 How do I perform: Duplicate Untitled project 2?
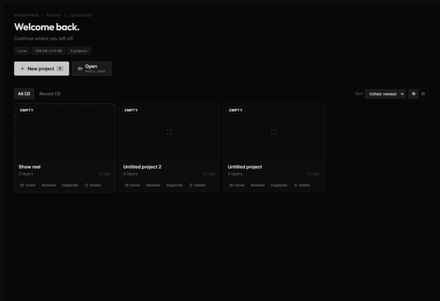(175, 185)
